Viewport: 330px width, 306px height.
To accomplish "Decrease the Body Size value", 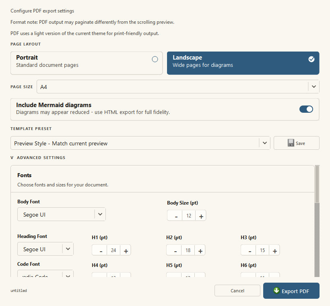I will [175, 215].
